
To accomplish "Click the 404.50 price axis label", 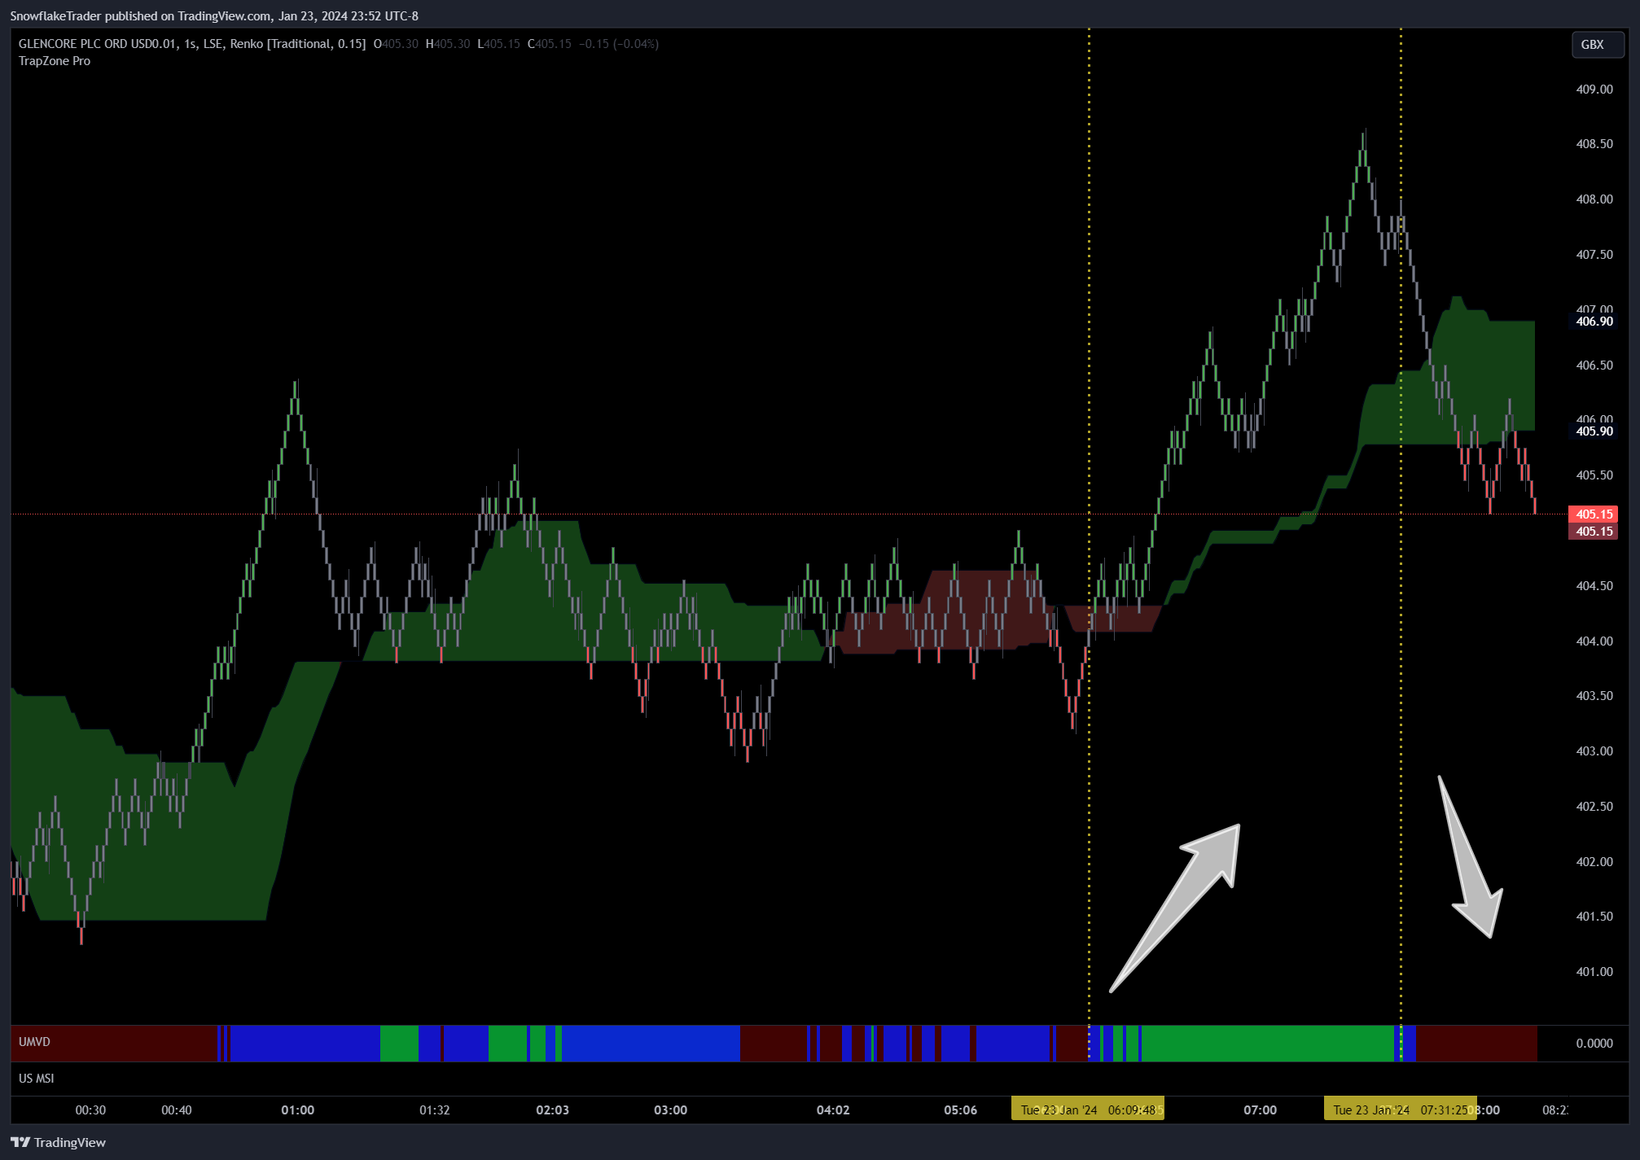I will tap(1594, 585).
